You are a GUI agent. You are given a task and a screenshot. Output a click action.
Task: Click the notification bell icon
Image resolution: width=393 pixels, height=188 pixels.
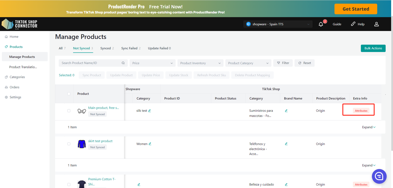coord(321,24)
